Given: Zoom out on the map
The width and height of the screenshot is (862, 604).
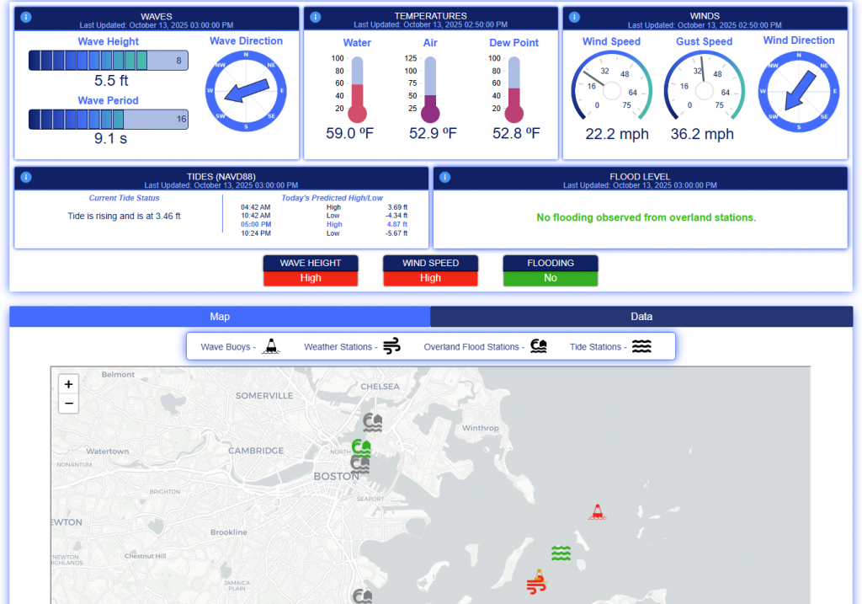Looking at the screenshot, I should pyautogui.click(x=69, y=404).
